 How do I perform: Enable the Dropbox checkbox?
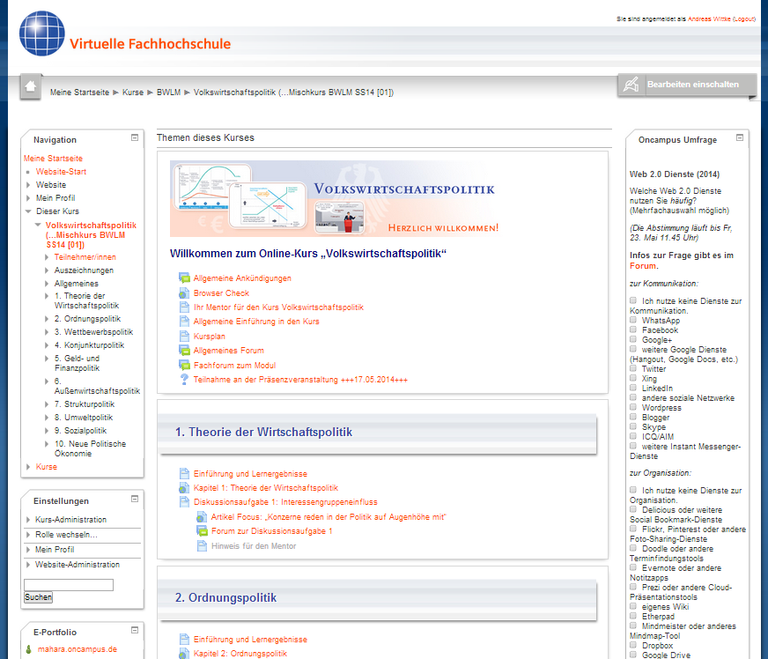click(x=633, y=646)
